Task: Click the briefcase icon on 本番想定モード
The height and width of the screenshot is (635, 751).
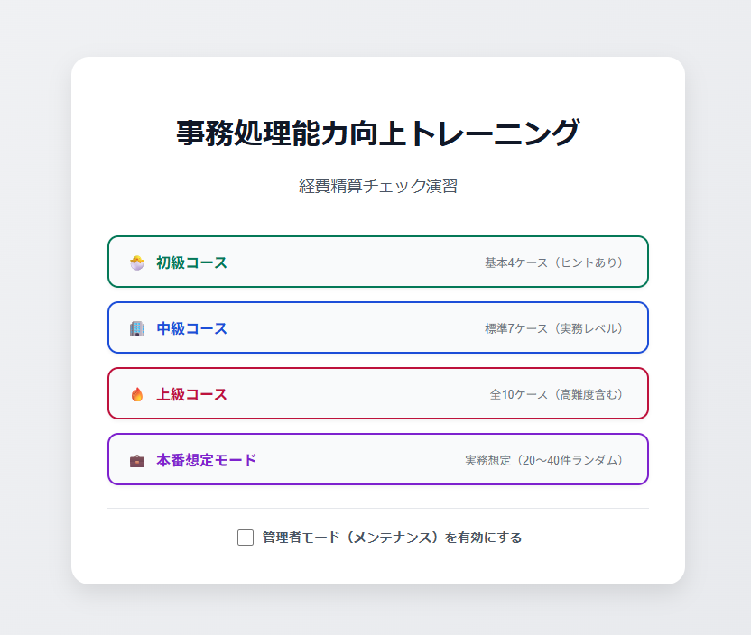Action: coord(137,459)
